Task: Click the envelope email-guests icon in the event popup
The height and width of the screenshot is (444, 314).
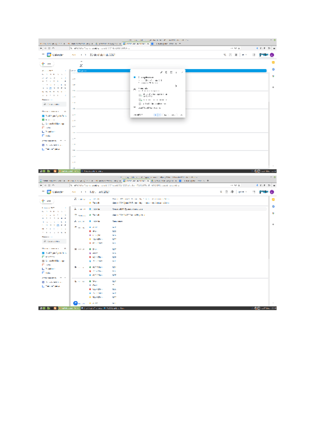Action: pos(171,72)
